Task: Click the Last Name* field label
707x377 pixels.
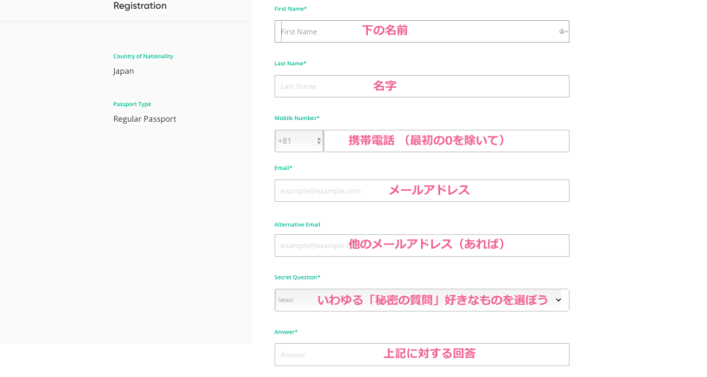Action: pos(290,64)
